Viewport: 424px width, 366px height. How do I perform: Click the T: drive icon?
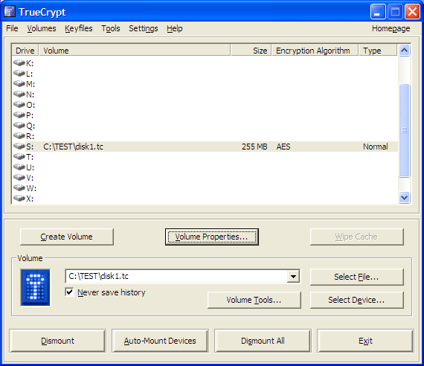click(x=19, y=157)
